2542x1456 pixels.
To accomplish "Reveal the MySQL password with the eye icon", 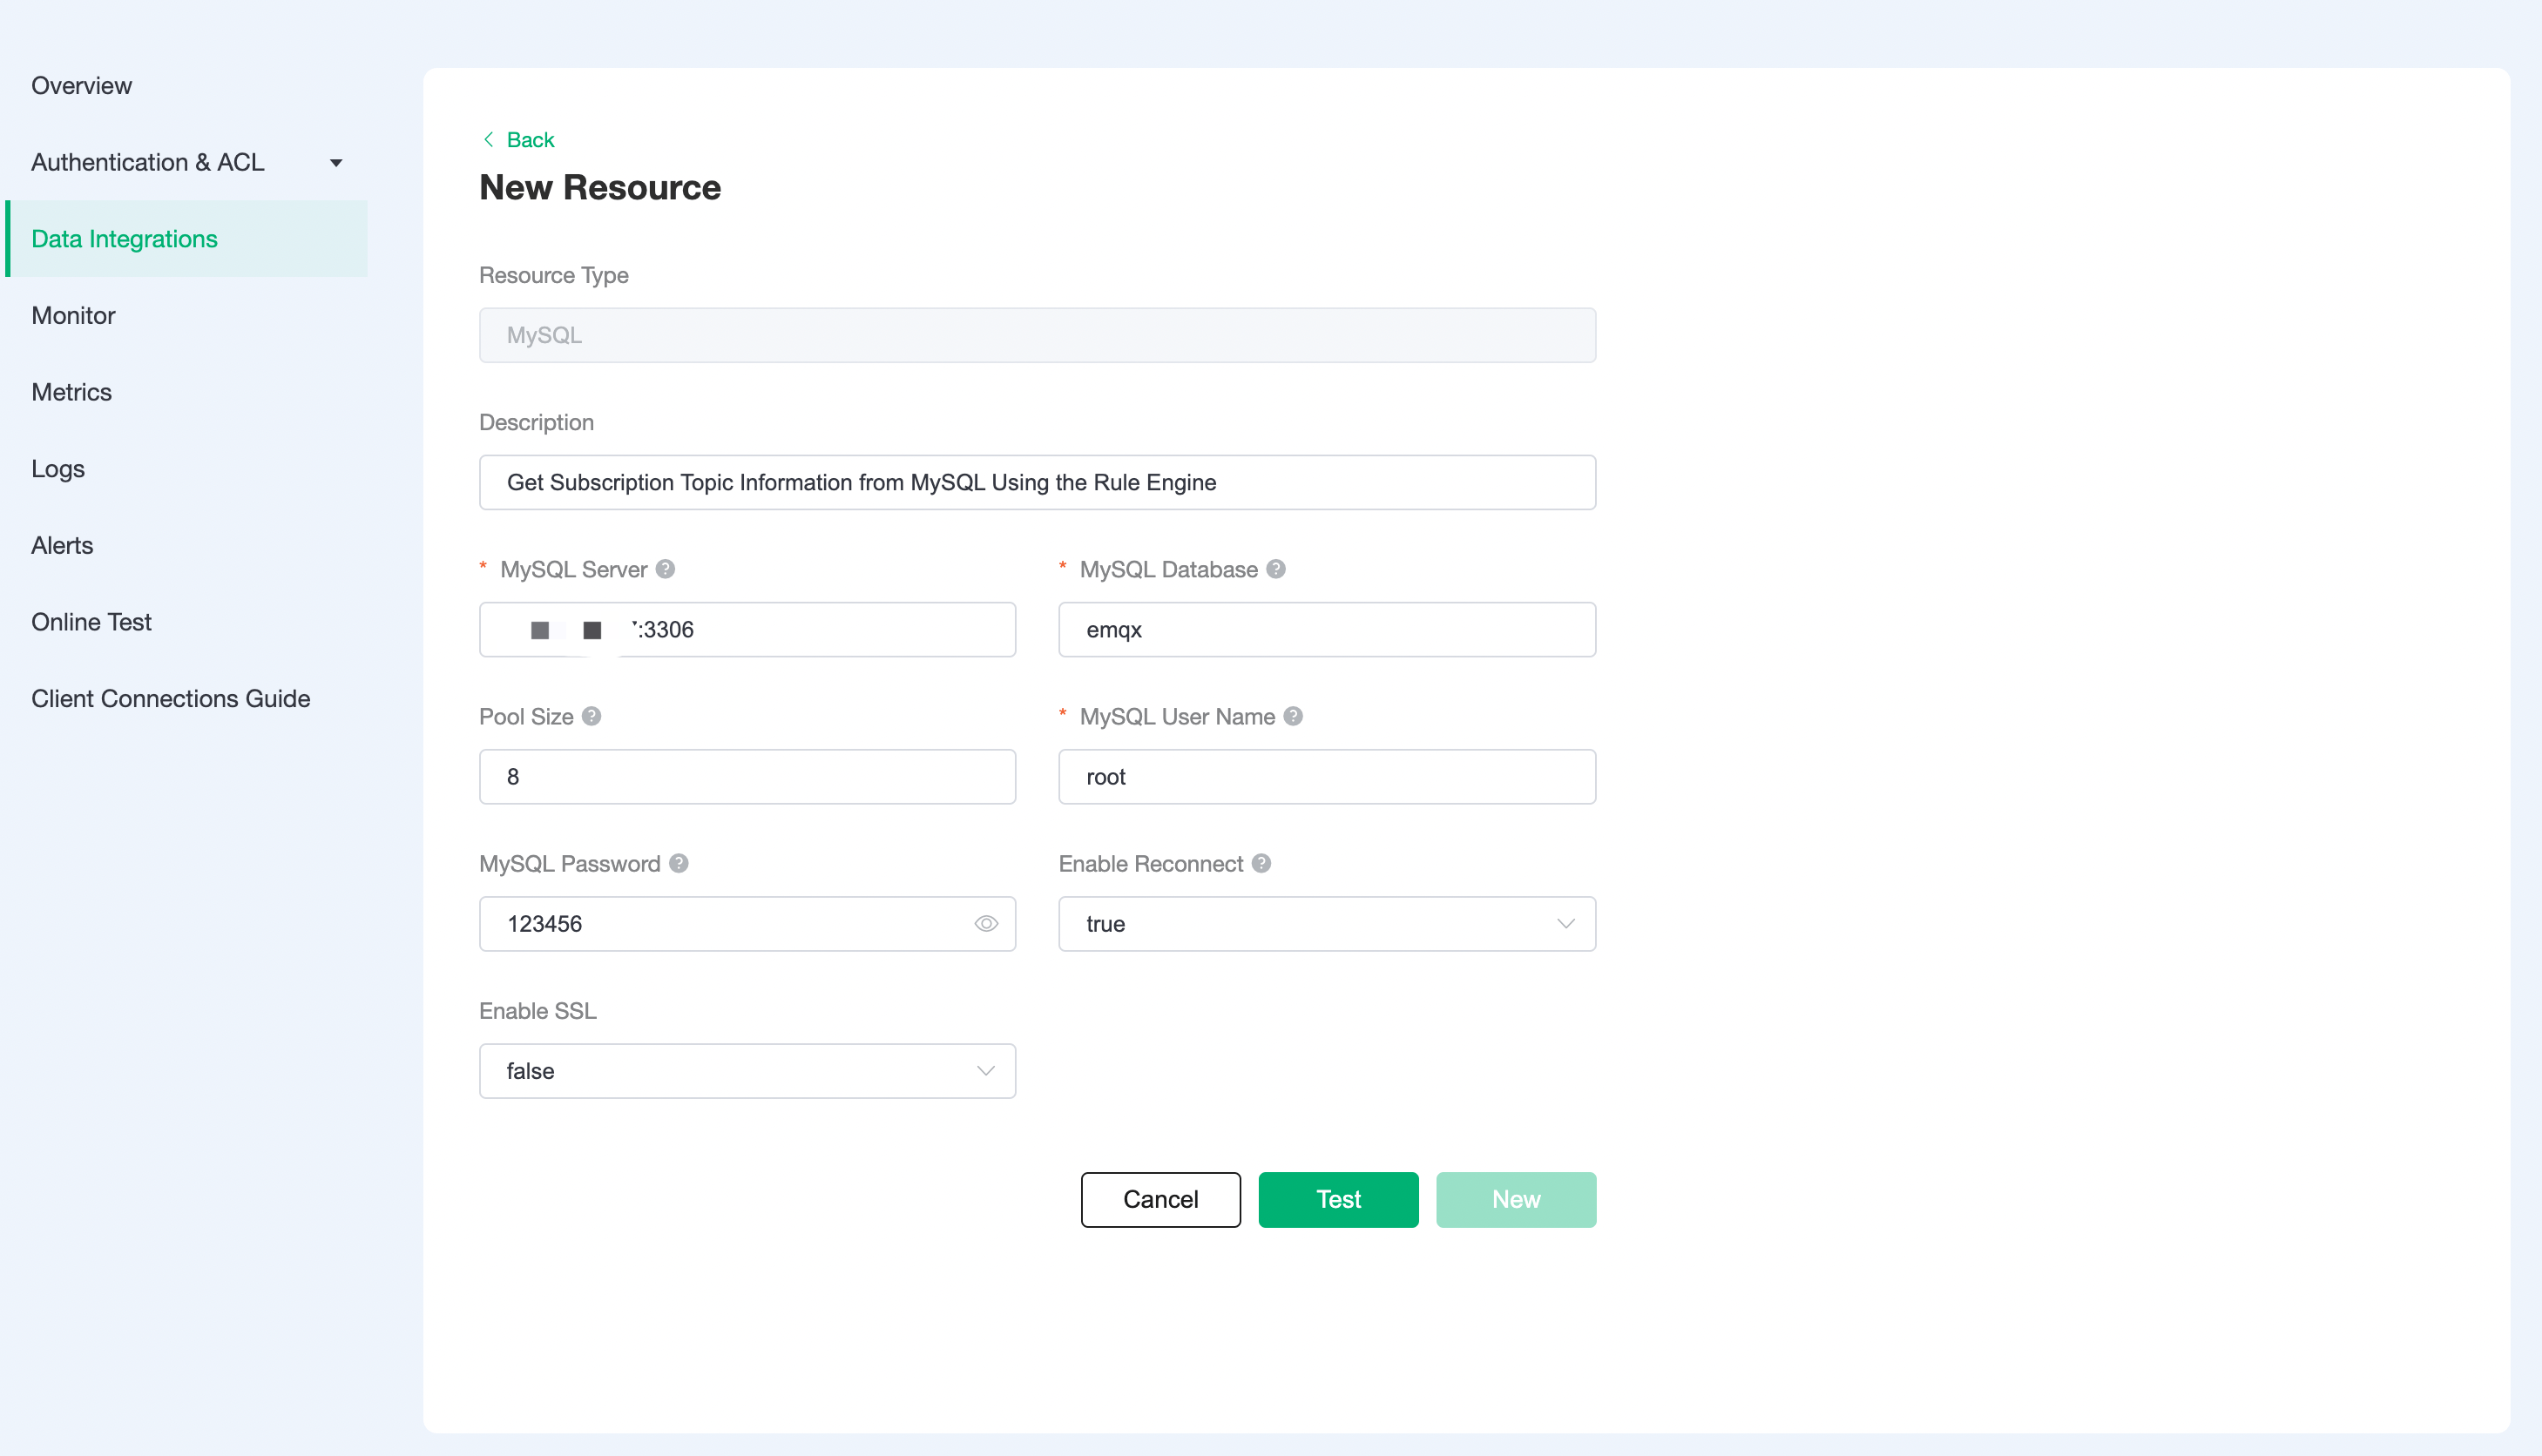I will pyautogui.click(x=985, y=923).
